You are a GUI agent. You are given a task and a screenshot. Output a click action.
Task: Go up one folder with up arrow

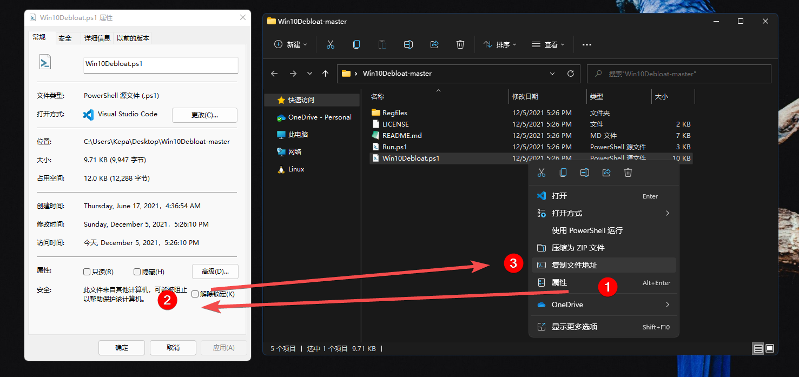pos(325,74)
